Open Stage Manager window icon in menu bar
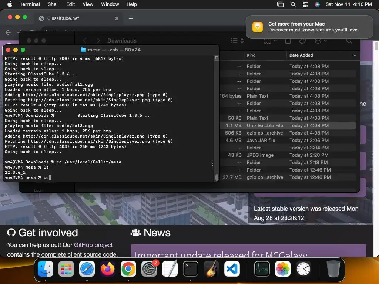 point(281,4)
